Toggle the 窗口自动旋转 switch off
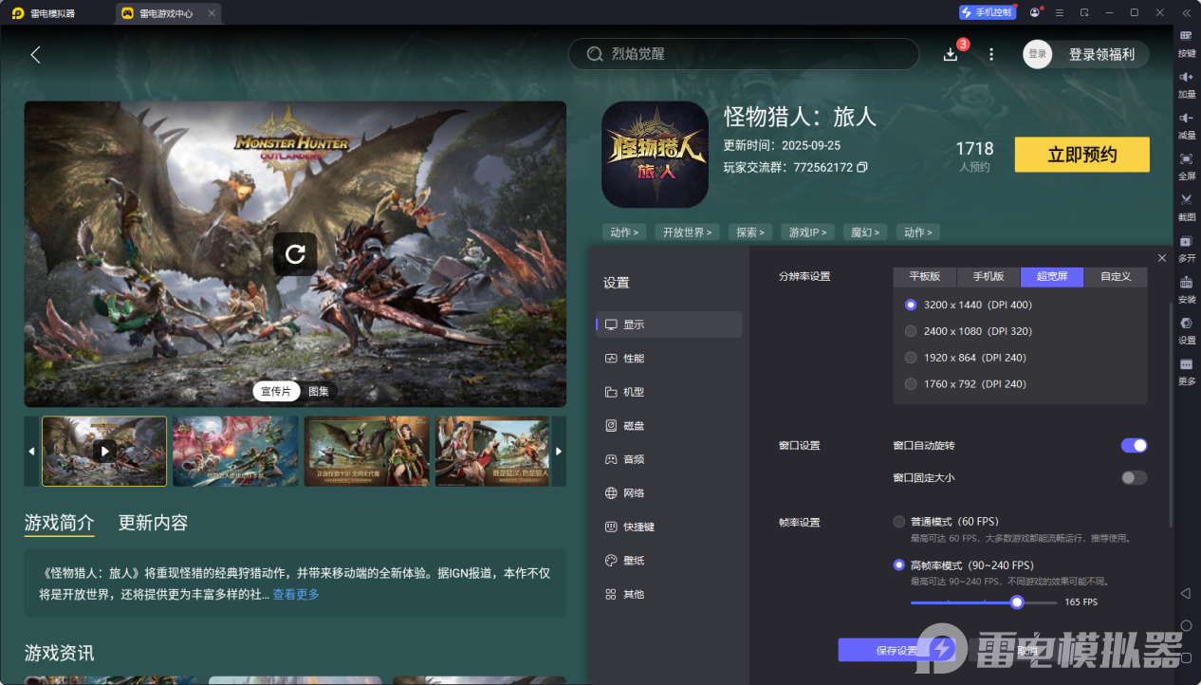This screenshot has height=685, width=1201. pos(1134,446)
